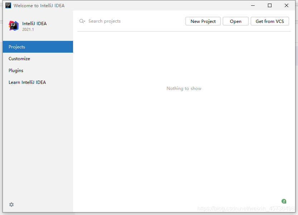Go to the Plugins section
This screenshot has width=298, height=215.
pos(38,70)
